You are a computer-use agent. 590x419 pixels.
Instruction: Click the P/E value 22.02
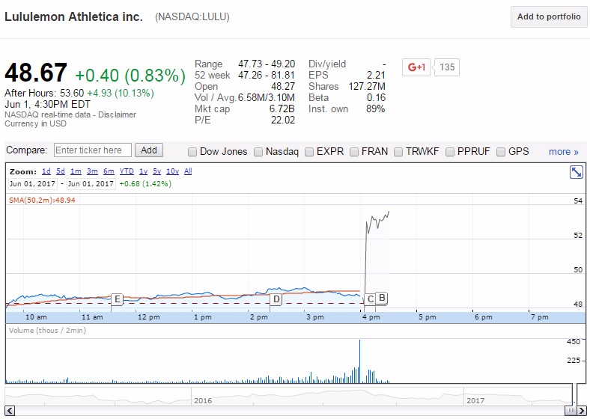(283, 120)
